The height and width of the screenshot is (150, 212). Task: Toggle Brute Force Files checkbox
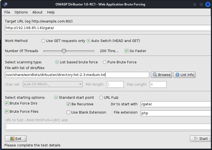(7, 112)
